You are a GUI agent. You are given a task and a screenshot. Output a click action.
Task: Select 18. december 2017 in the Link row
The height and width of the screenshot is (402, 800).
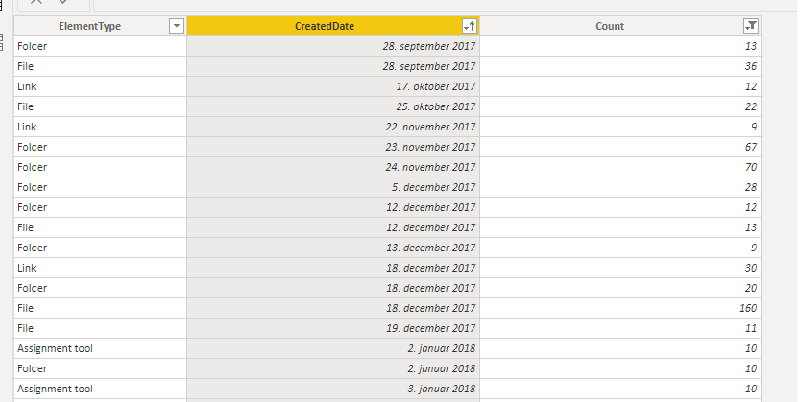(x=333, y=268)
